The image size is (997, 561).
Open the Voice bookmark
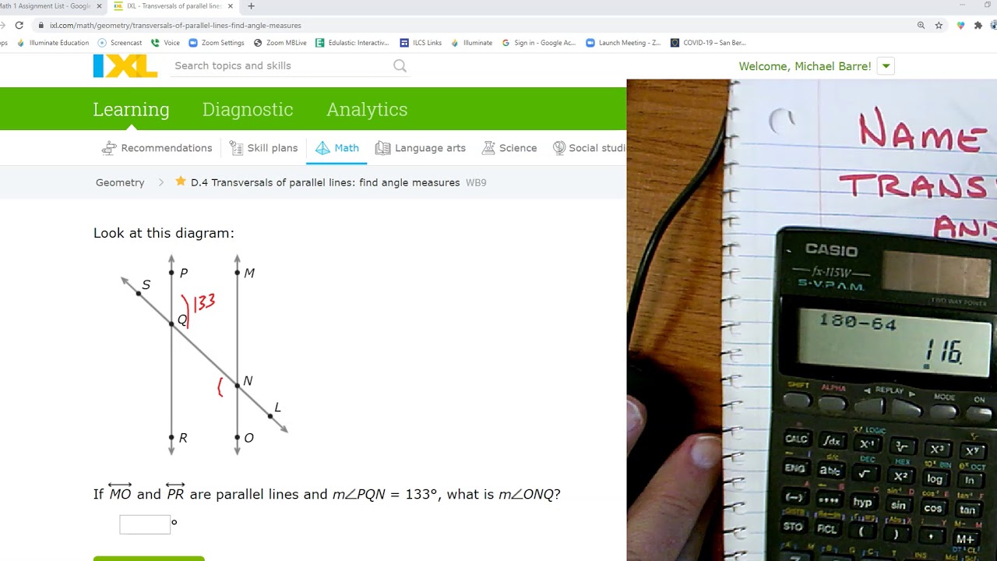(166, 43)
